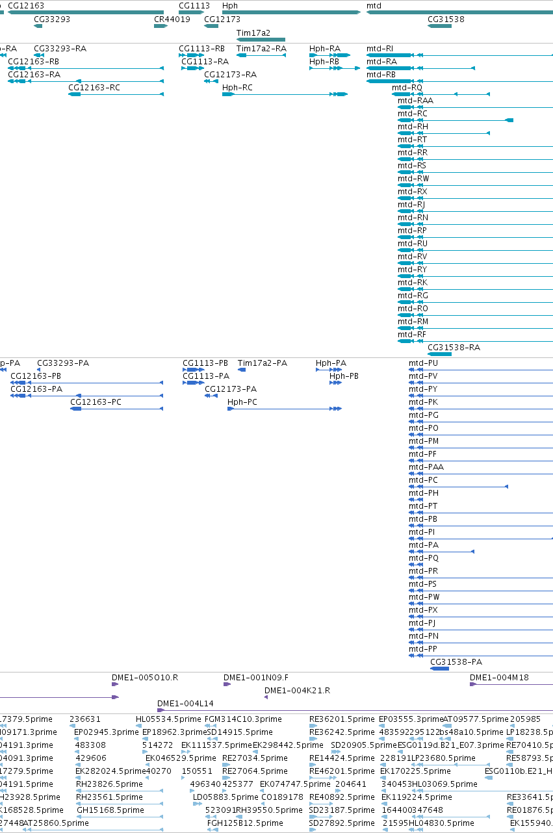Image resolution: width=553 pixels, height=833 pixels.
Task: Click protein label Tim17a2-PA
Action: [263, 363]
